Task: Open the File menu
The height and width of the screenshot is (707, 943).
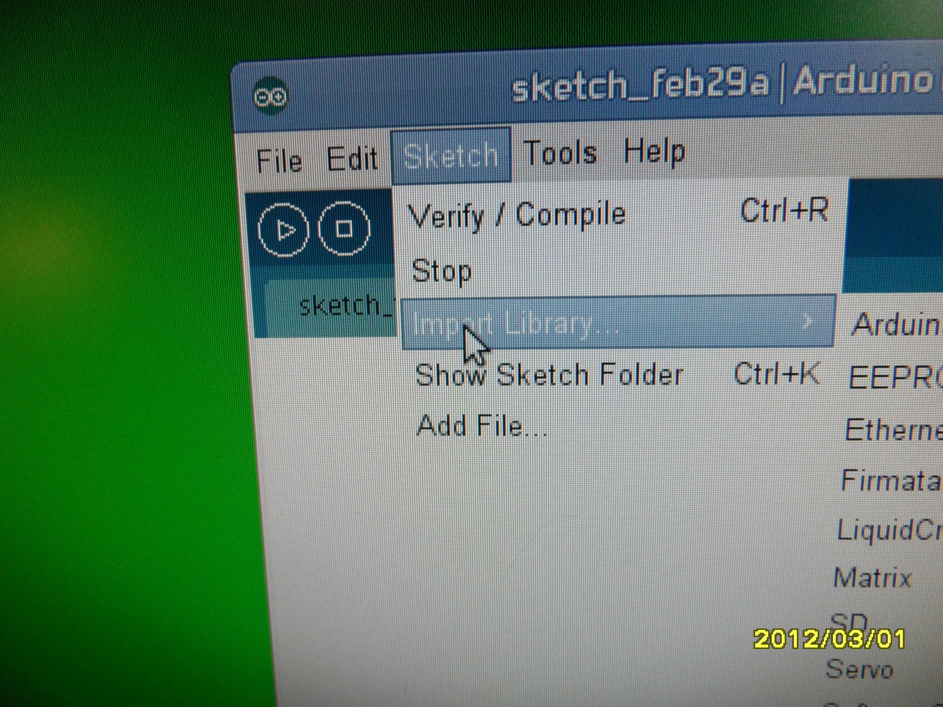Action: point(279,161)
